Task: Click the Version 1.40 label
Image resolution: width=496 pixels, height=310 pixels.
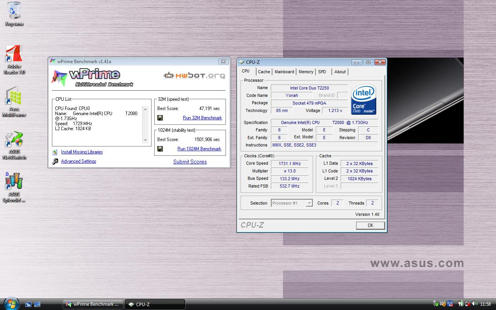Action: pyautogui.click(x=367, y=214)
